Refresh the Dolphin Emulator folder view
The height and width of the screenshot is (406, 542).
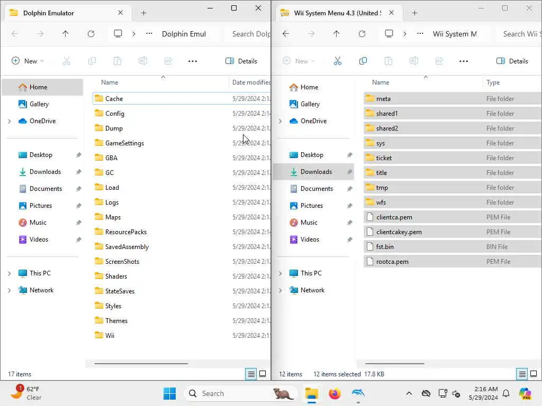click(x=91, y=34)
